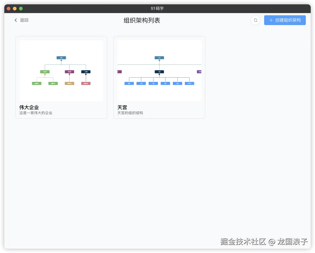This screenshot has width=315, height=253.
Task: Click the connector dot below 天宫 root node
Action: click(159, 60)
